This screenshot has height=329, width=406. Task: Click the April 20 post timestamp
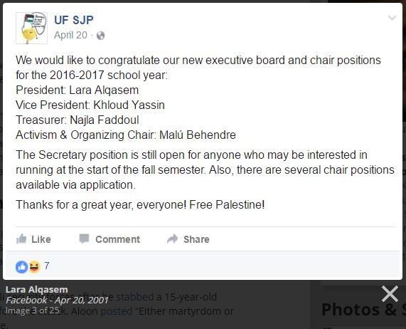point(70,36)
